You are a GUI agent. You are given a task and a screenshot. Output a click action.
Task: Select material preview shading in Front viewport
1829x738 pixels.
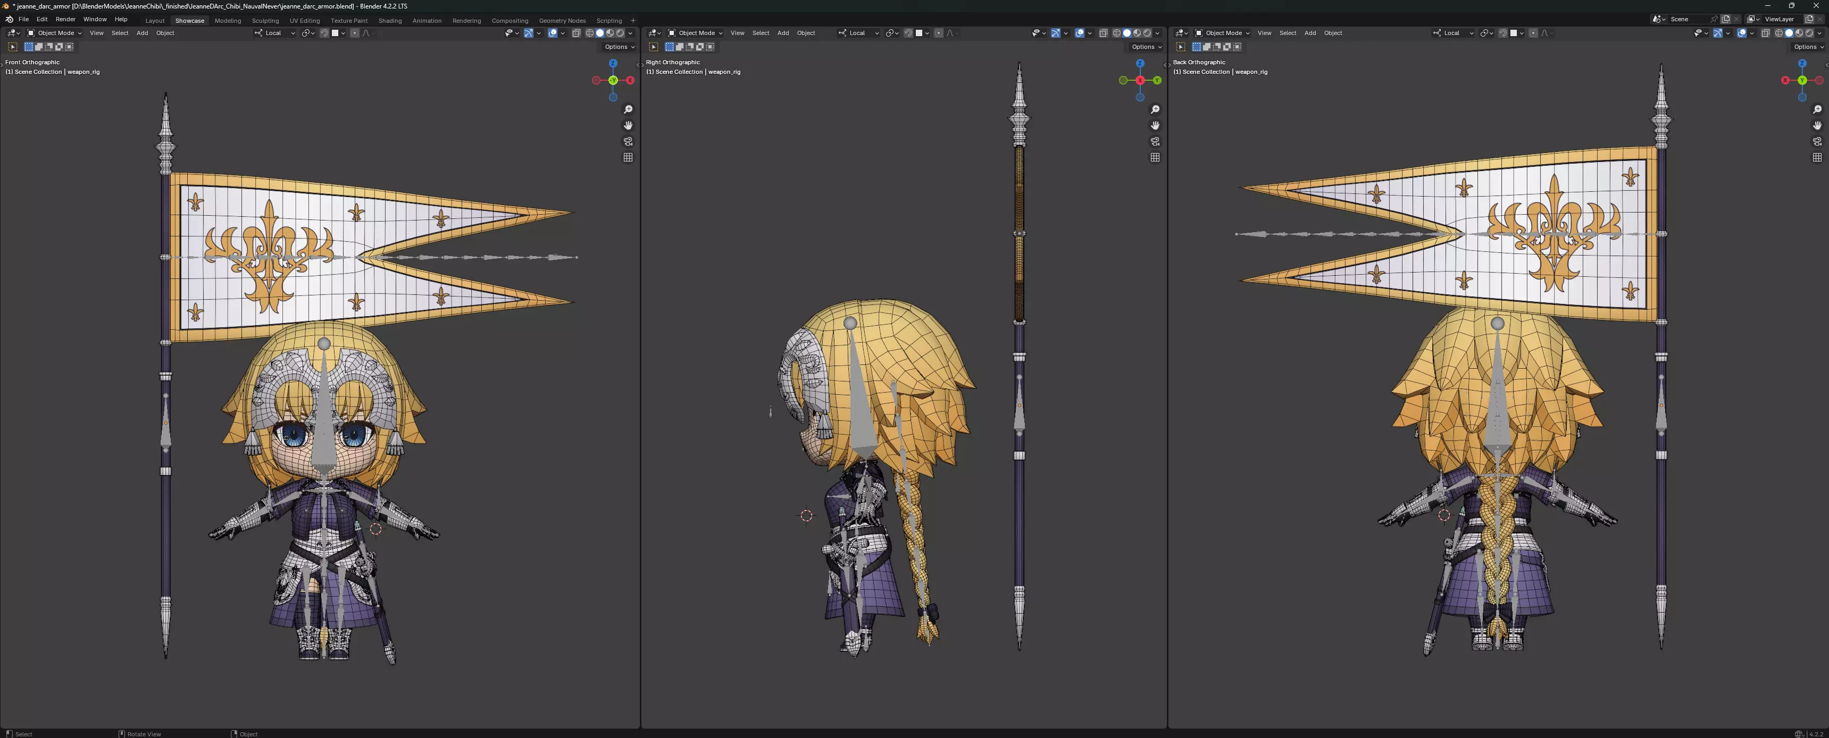coord(609,32)
